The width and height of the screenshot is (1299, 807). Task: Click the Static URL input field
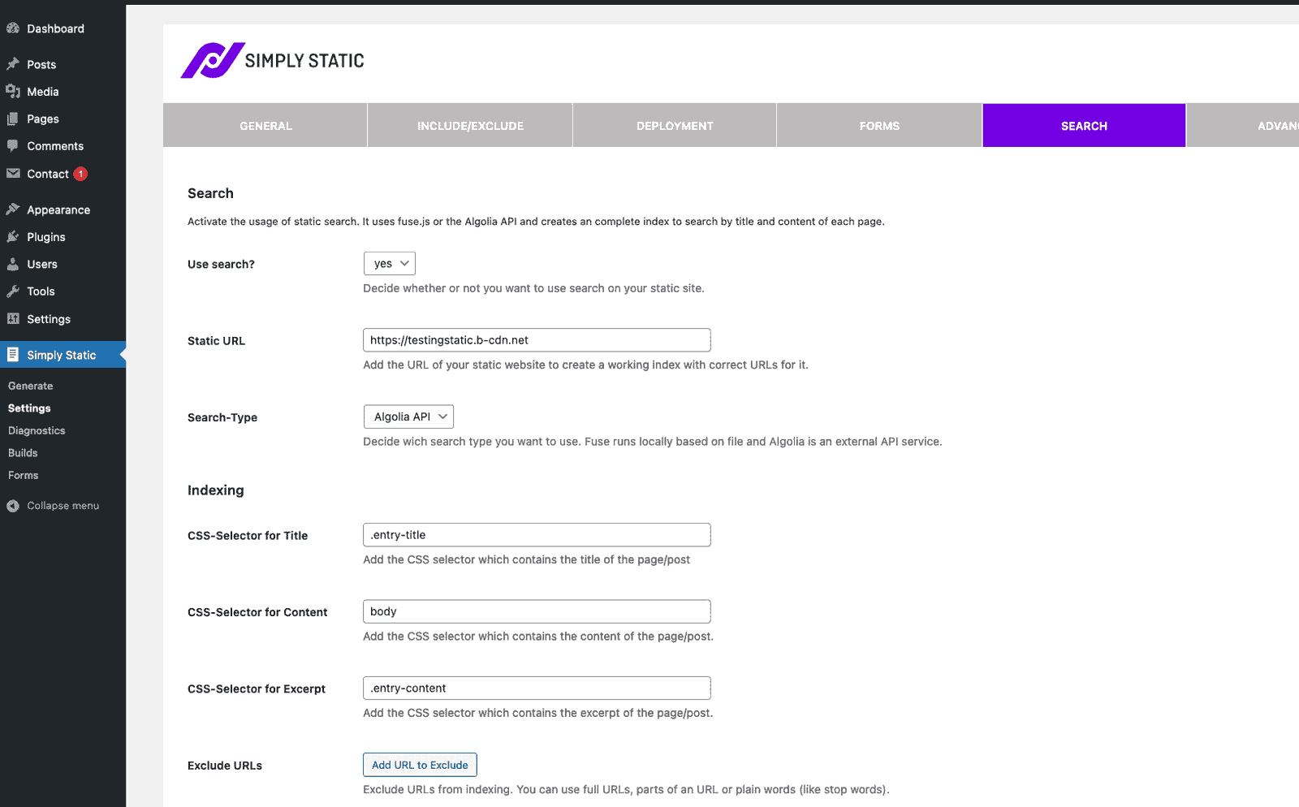point(537,340)
